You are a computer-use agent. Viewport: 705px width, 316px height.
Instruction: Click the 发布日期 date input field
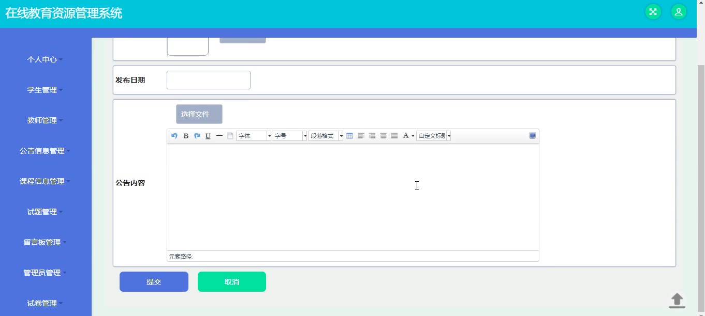pyautogui.click(x=209, y=80)
